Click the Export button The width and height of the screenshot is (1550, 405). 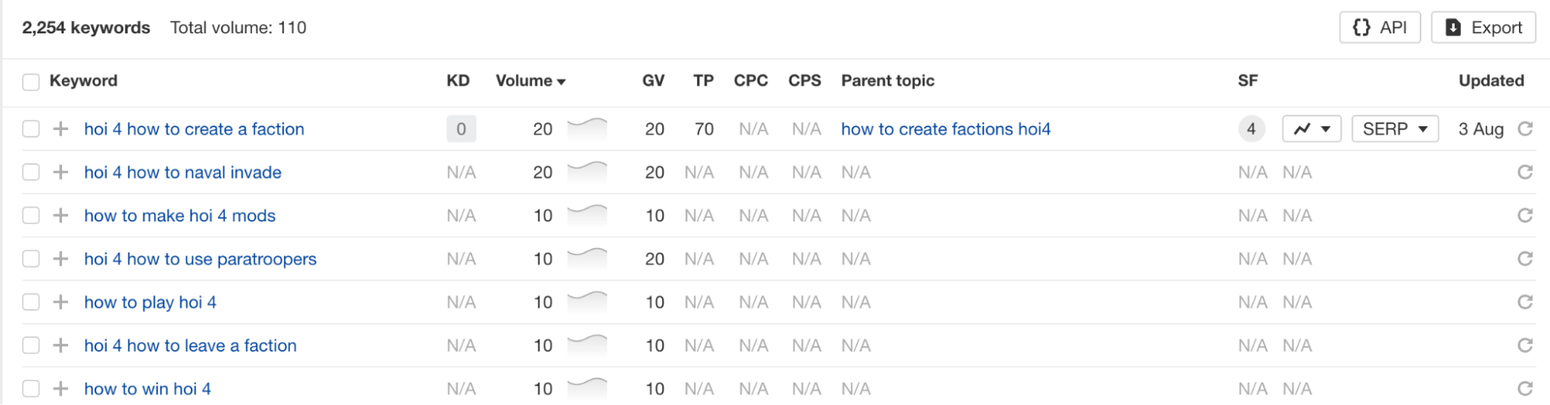[x=1483, y=28]
